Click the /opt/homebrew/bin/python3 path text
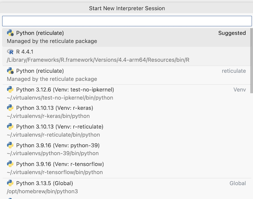The width and height of the screenshot is (253, 199). point(43,191)
